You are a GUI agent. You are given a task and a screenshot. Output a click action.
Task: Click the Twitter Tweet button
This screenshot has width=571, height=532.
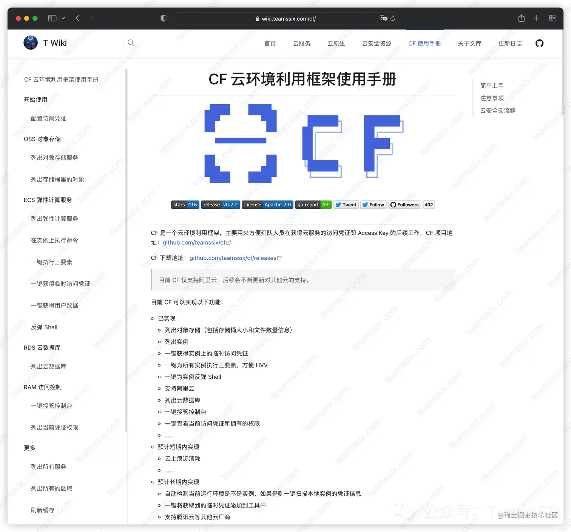346,205
